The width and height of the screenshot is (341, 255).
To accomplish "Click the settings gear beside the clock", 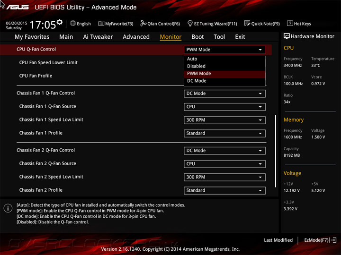I will 60,22.
